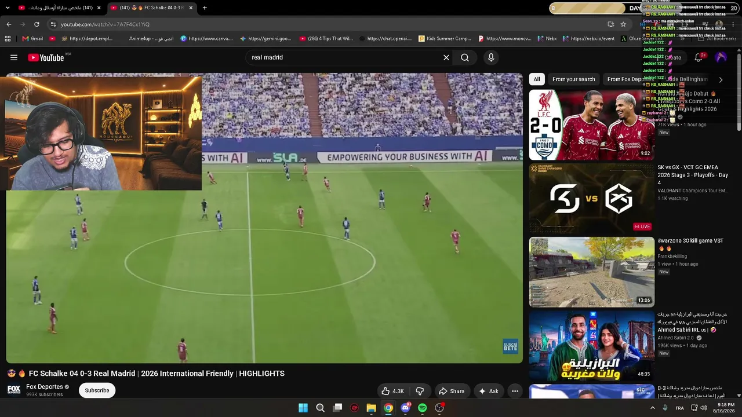Show hidden system tray icons
This screenshot has height=417, width=742.
coord(653,408)
